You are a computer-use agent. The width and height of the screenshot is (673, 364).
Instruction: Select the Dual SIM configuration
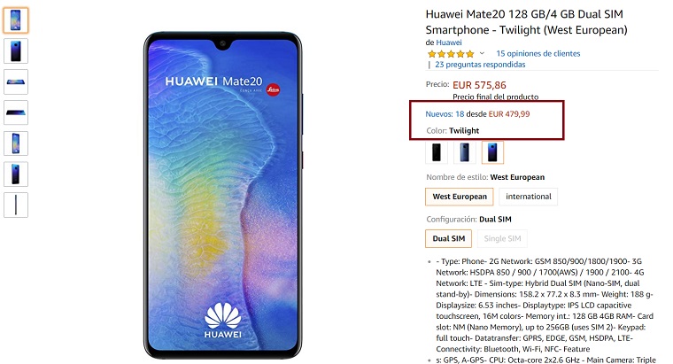coord(449,238)
